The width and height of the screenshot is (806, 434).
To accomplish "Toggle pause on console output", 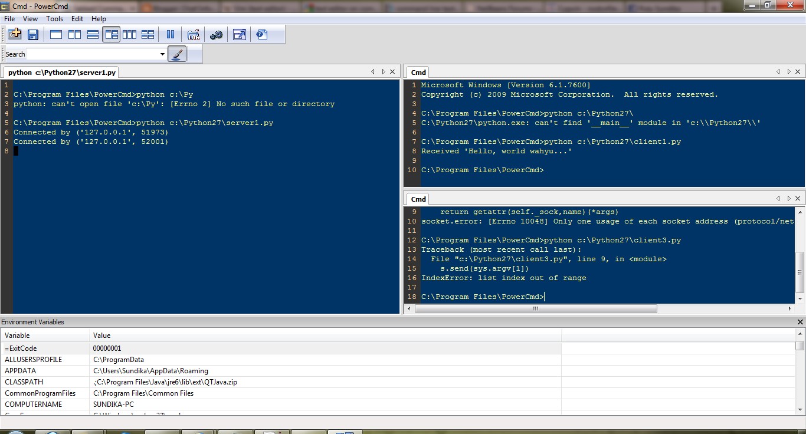I will click(x=171, y=34).
